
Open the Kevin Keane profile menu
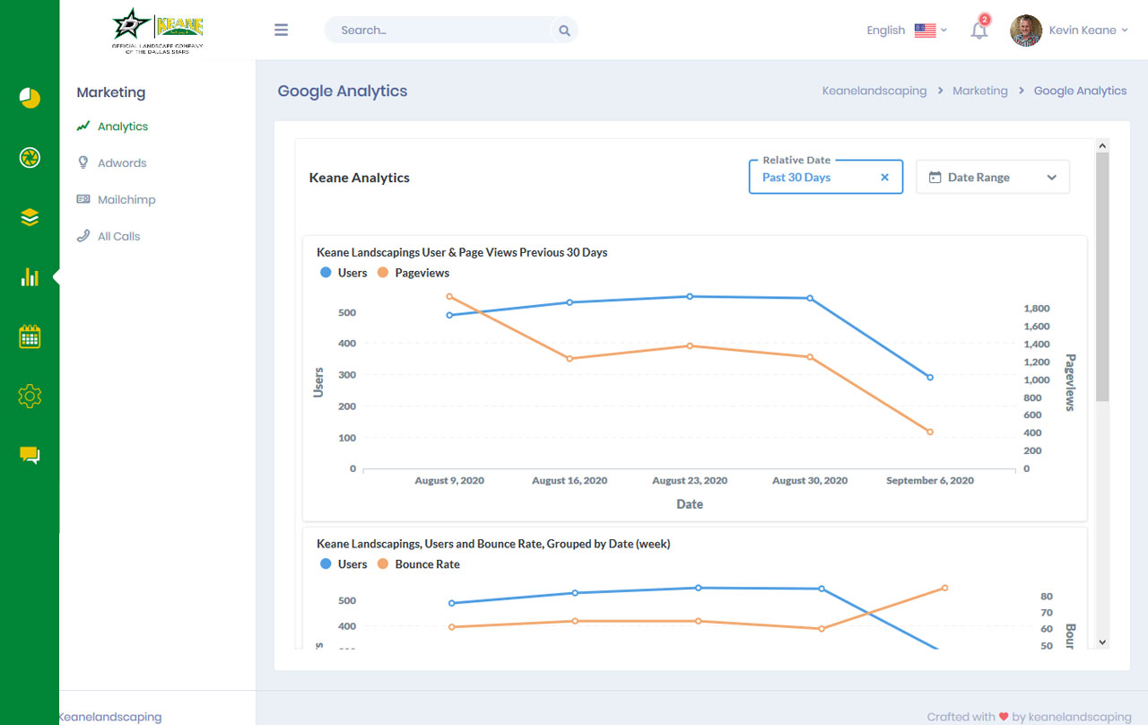1069,31
